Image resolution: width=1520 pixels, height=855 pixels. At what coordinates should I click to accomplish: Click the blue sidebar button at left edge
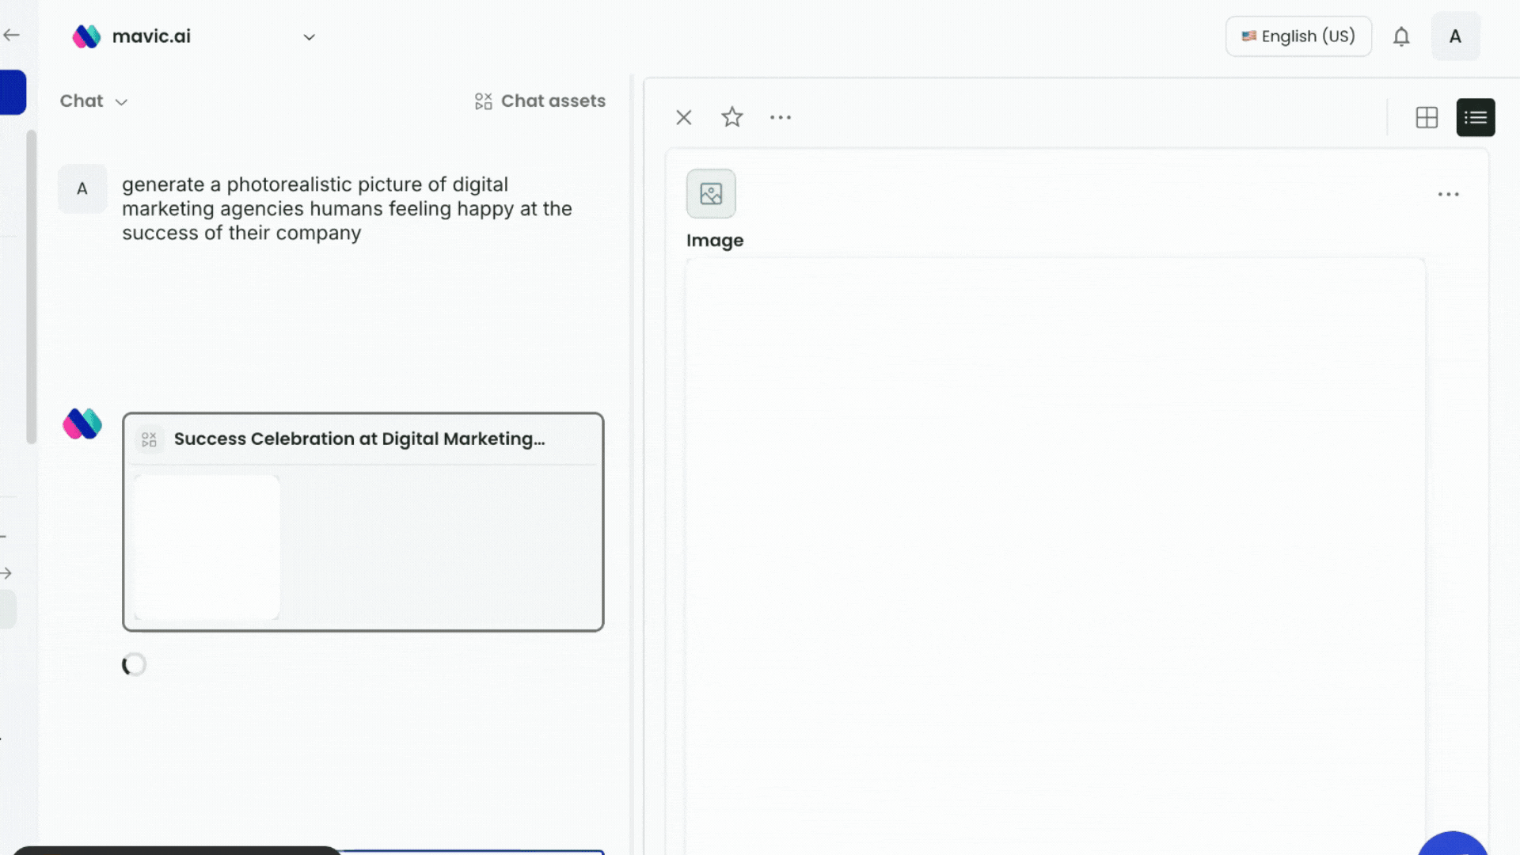(13, 93)
